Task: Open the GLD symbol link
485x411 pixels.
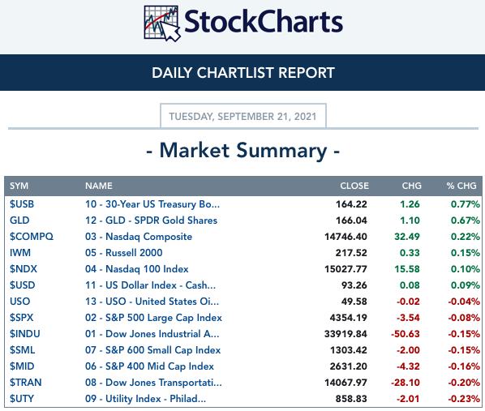Action: coord(19,220)
